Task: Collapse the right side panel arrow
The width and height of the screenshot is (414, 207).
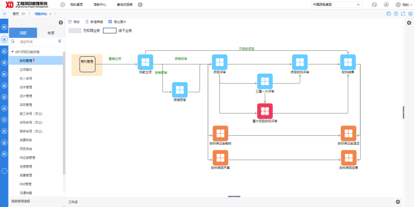Action: click(410, 22)
